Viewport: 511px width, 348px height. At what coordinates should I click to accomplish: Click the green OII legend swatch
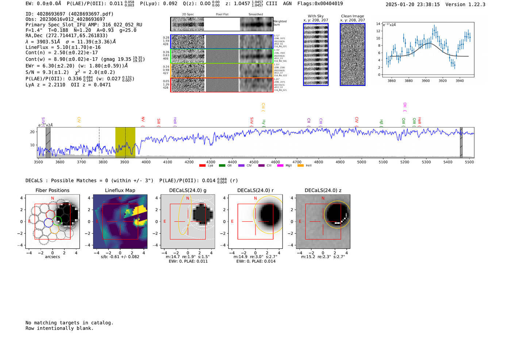tap(222, 166)
